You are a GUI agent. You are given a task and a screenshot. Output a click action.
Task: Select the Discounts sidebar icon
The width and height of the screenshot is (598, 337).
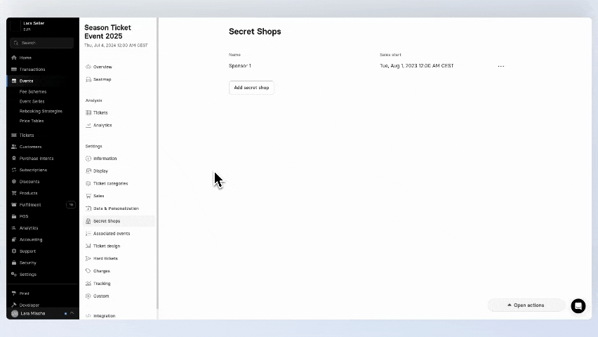click(x=14, y=182)
